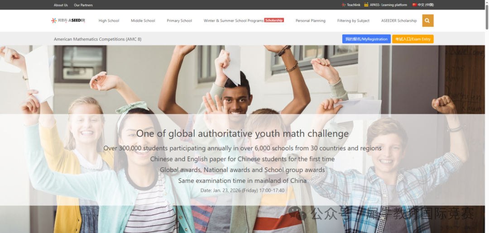489x233 pixels.
Task: Click the ASEEDER logo in navbar
Action: [68, 20]
